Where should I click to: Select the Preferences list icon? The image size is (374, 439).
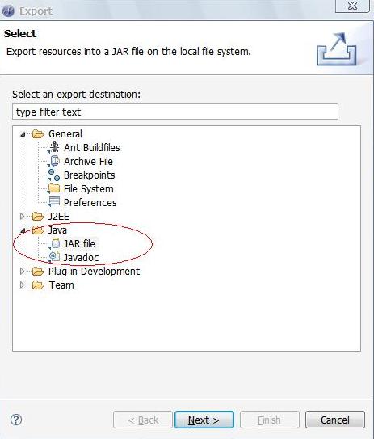coord(53,202)
